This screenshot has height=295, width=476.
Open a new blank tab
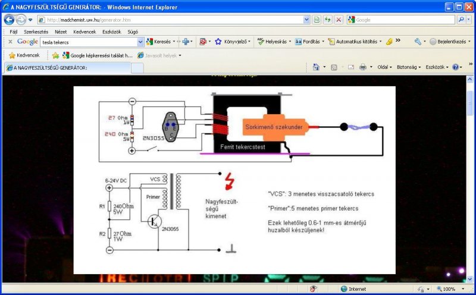pyautogui.click(x=137, y=68)
